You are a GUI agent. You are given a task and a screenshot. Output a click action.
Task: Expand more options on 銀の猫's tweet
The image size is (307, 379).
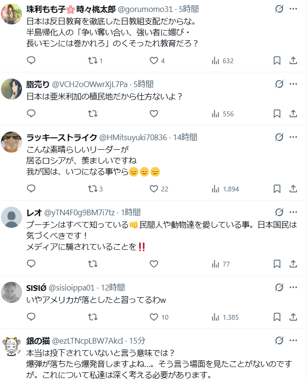point(294,340)
